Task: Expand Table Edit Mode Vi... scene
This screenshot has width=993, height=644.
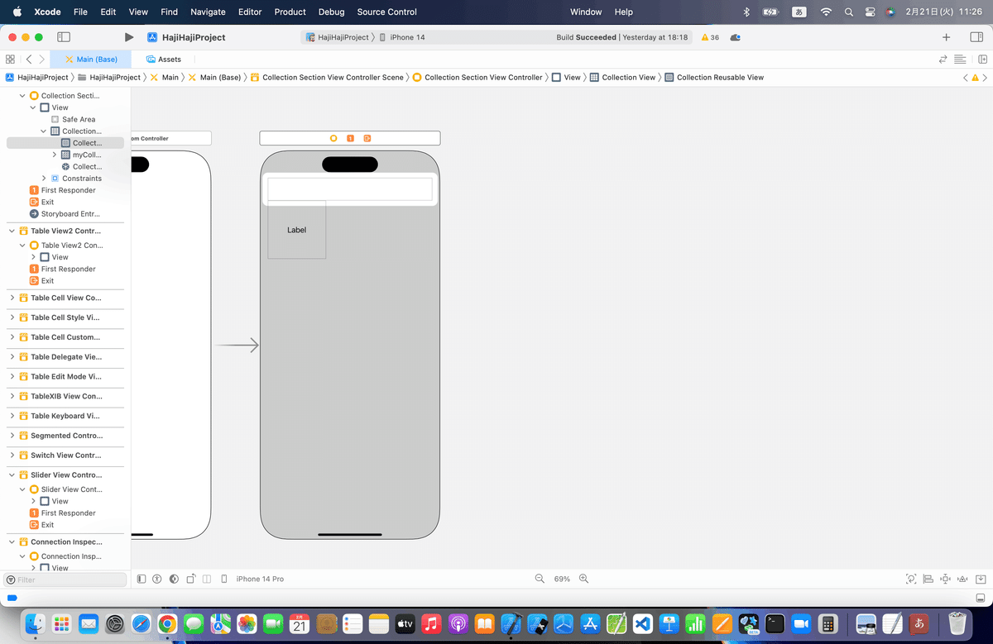Action: tap(12, 376)
